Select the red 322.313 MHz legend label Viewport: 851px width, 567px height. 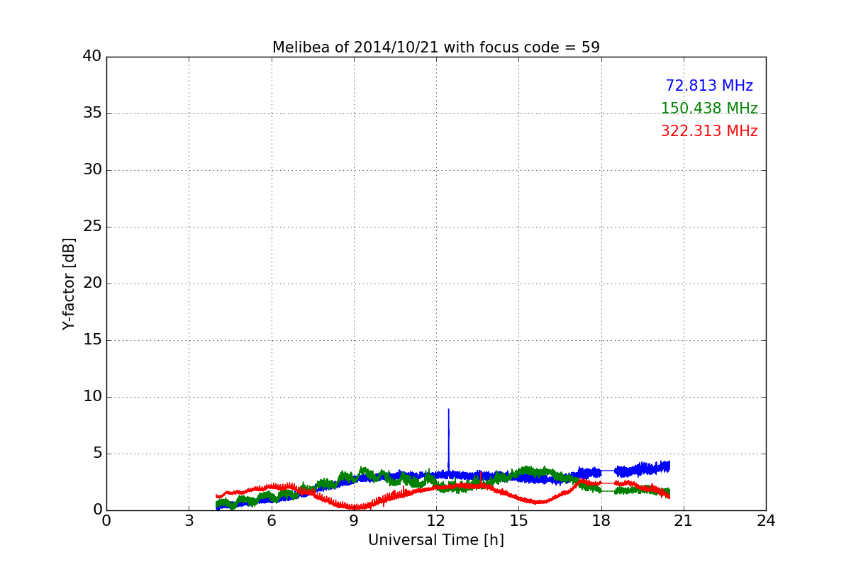[x=709, y=131]
